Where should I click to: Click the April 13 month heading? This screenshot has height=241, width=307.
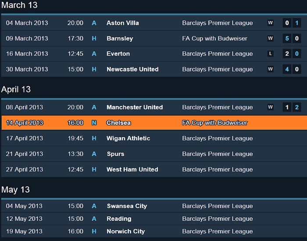click(16, 89)
